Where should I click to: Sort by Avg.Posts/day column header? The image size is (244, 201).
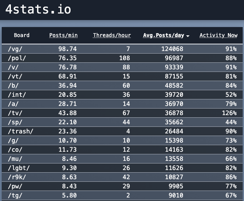(163, 35)
